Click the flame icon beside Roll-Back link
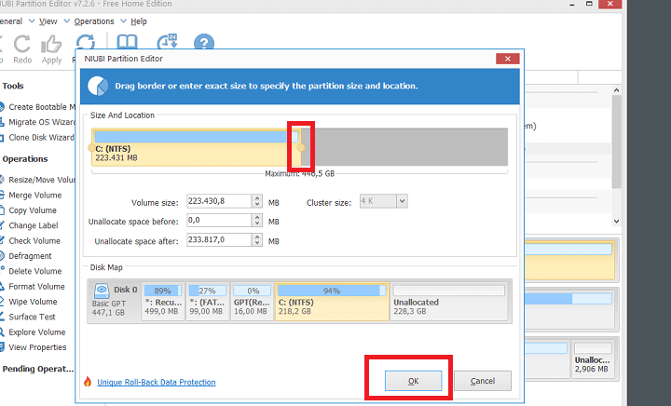 coord(88,382)
